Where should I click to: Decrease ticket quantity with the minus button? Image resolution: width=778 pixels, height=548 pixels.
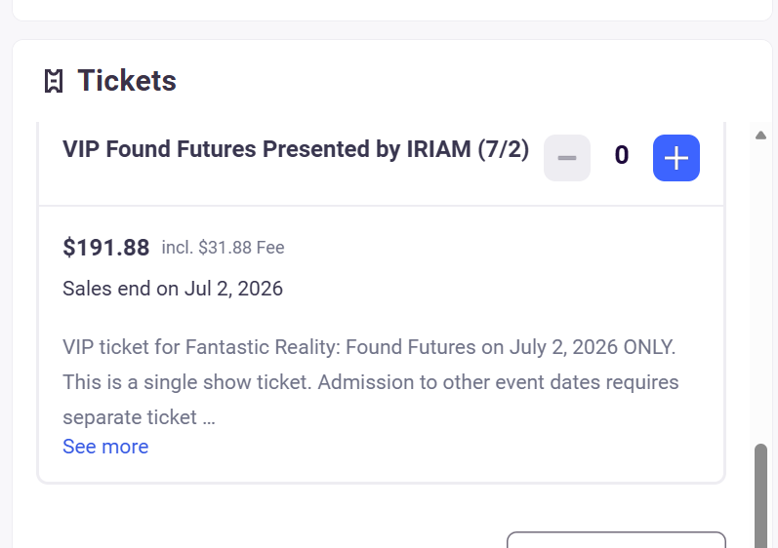[x=567, y=158]
